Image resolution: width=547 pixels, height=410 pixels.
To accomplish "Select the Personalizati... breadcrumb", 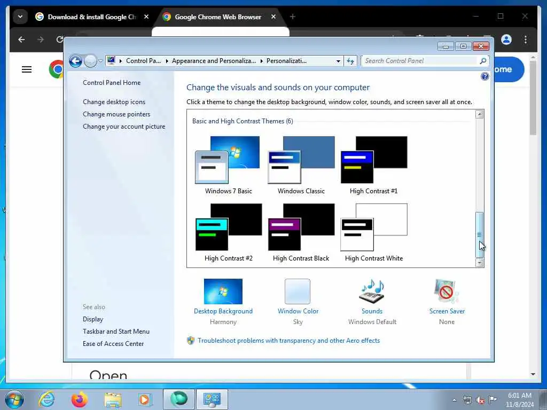I will click(x=286, y=61).
